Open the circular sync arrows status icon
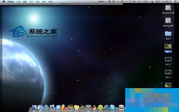 pyautogui.click(x=114, y=1)
